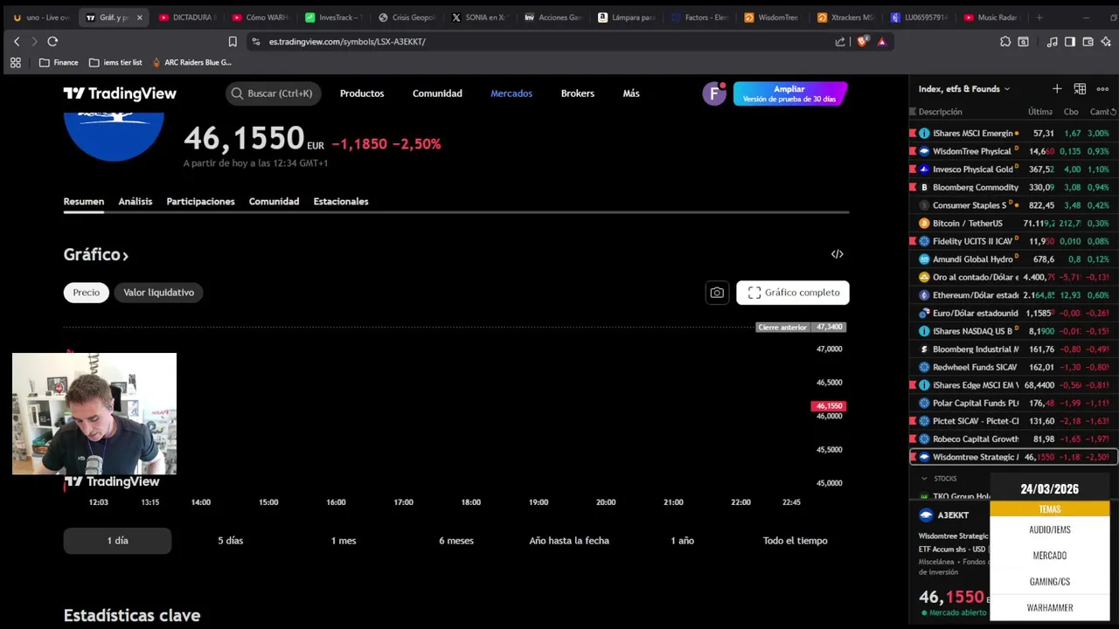1119x629 pixels.
Task: Click the Ampliar 30-day trial button
Action: pyautogui.click(x=789, y=93)
